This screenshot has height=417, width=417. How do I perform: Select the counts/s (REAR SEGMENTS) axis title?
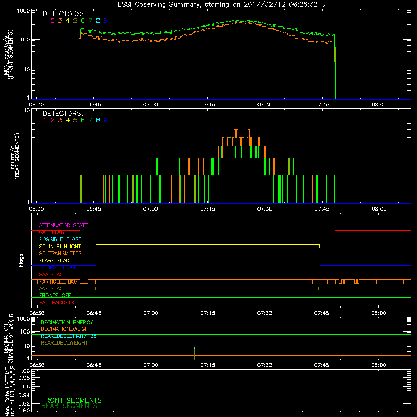click(x=15, y=156)
